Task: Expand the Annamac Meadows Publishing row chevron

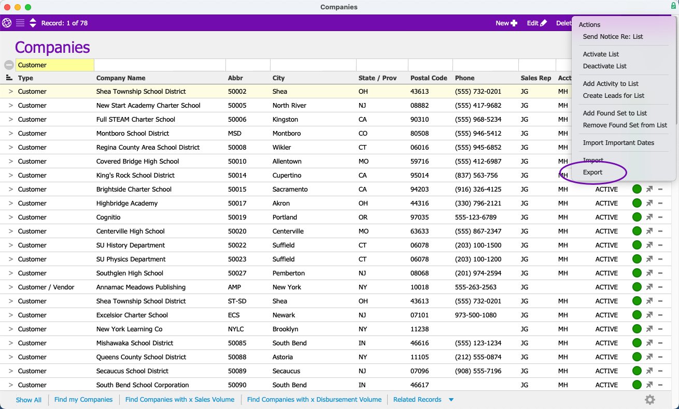Action: (10, 287)
